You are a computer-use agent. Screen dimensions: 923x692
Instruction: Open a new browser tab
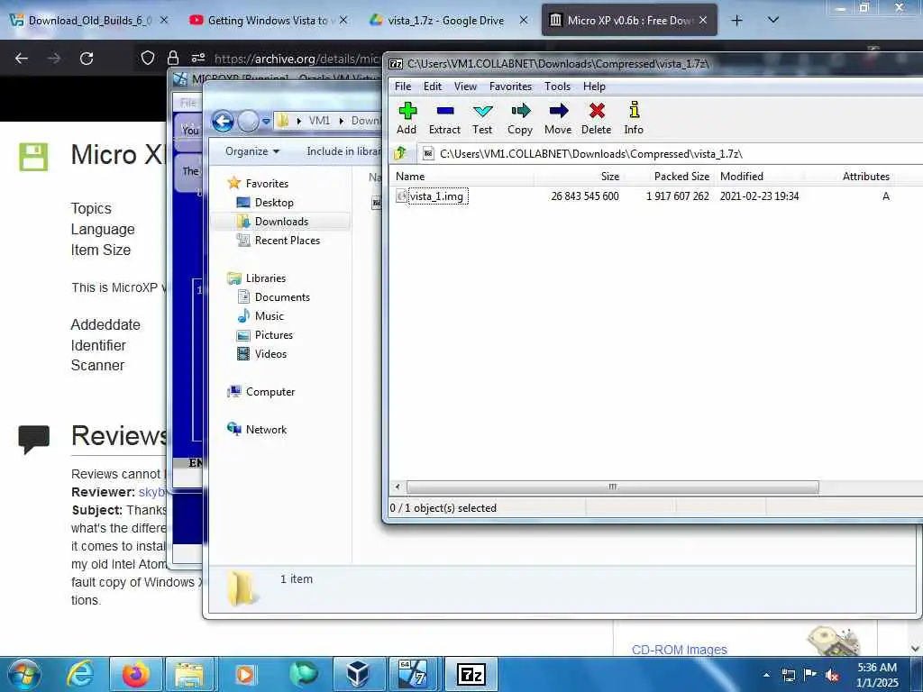point(736,21)
